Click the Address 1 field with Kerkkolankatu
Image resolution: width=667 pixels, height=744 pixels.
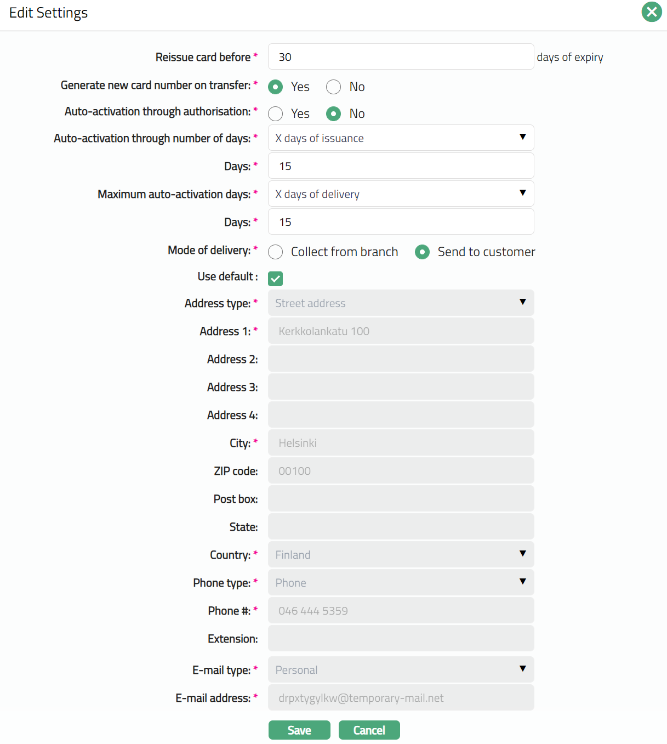401,331
